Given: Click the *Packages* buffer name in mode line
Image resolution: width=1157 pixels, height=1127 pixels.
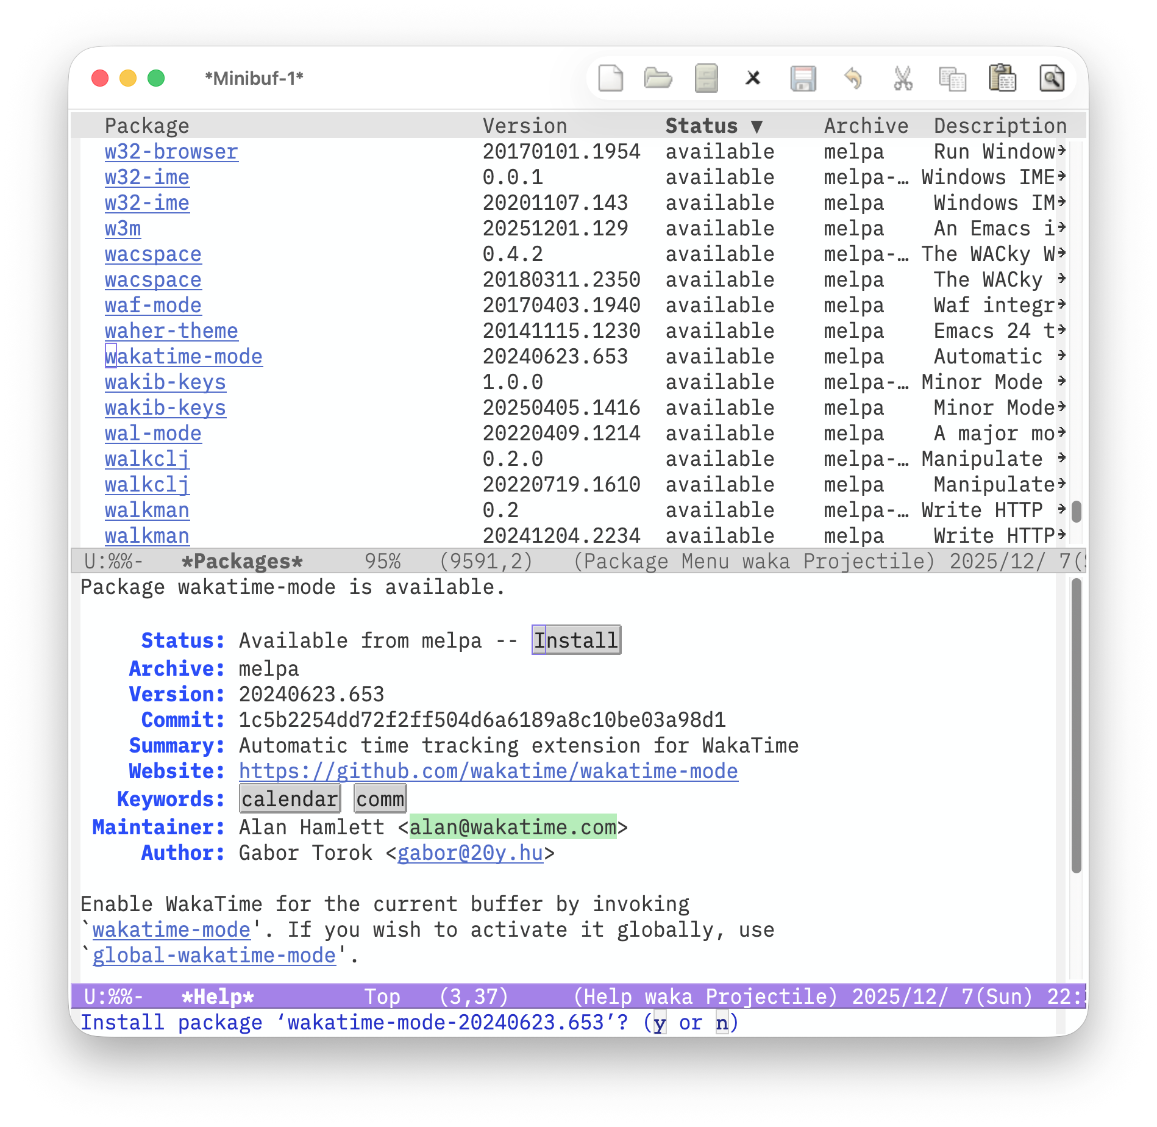Looking at the screenshot, I should click(x=242, y=561).
